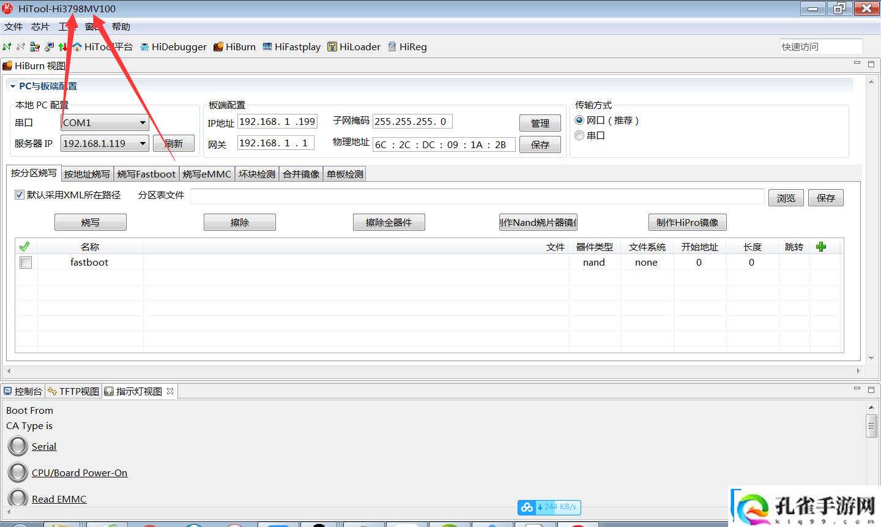This screenshot has width=881, height=527.
Task: Close the 指示灯视图 tab with its X
Action: [170, 391]
